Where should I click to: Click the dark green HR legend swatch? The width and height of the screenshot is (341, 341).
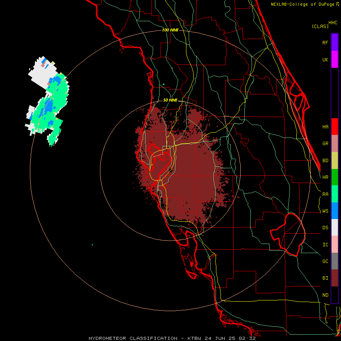pyautogui.click(x=335, y=177)
